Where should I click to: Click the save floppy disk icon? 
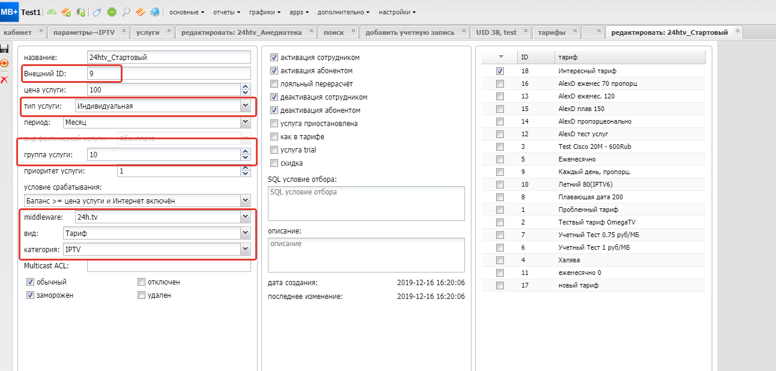[x=4, y=49]
